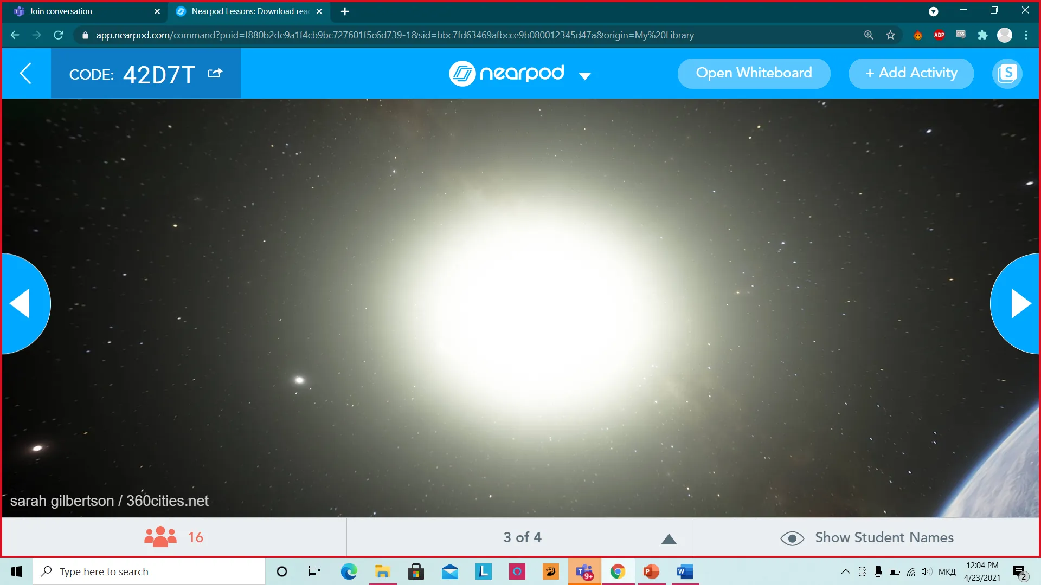Image resolution: width=1041 pixels, height=585 pixels.
Task: Open Task View
Action: tap(314, 571)
